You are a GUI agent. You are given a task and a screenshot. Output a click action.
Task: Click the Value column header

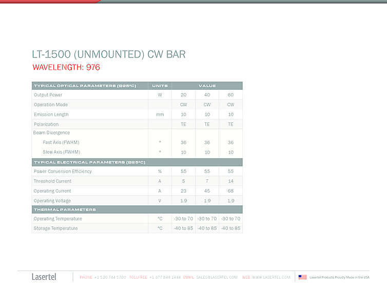(x=207, y=86)
